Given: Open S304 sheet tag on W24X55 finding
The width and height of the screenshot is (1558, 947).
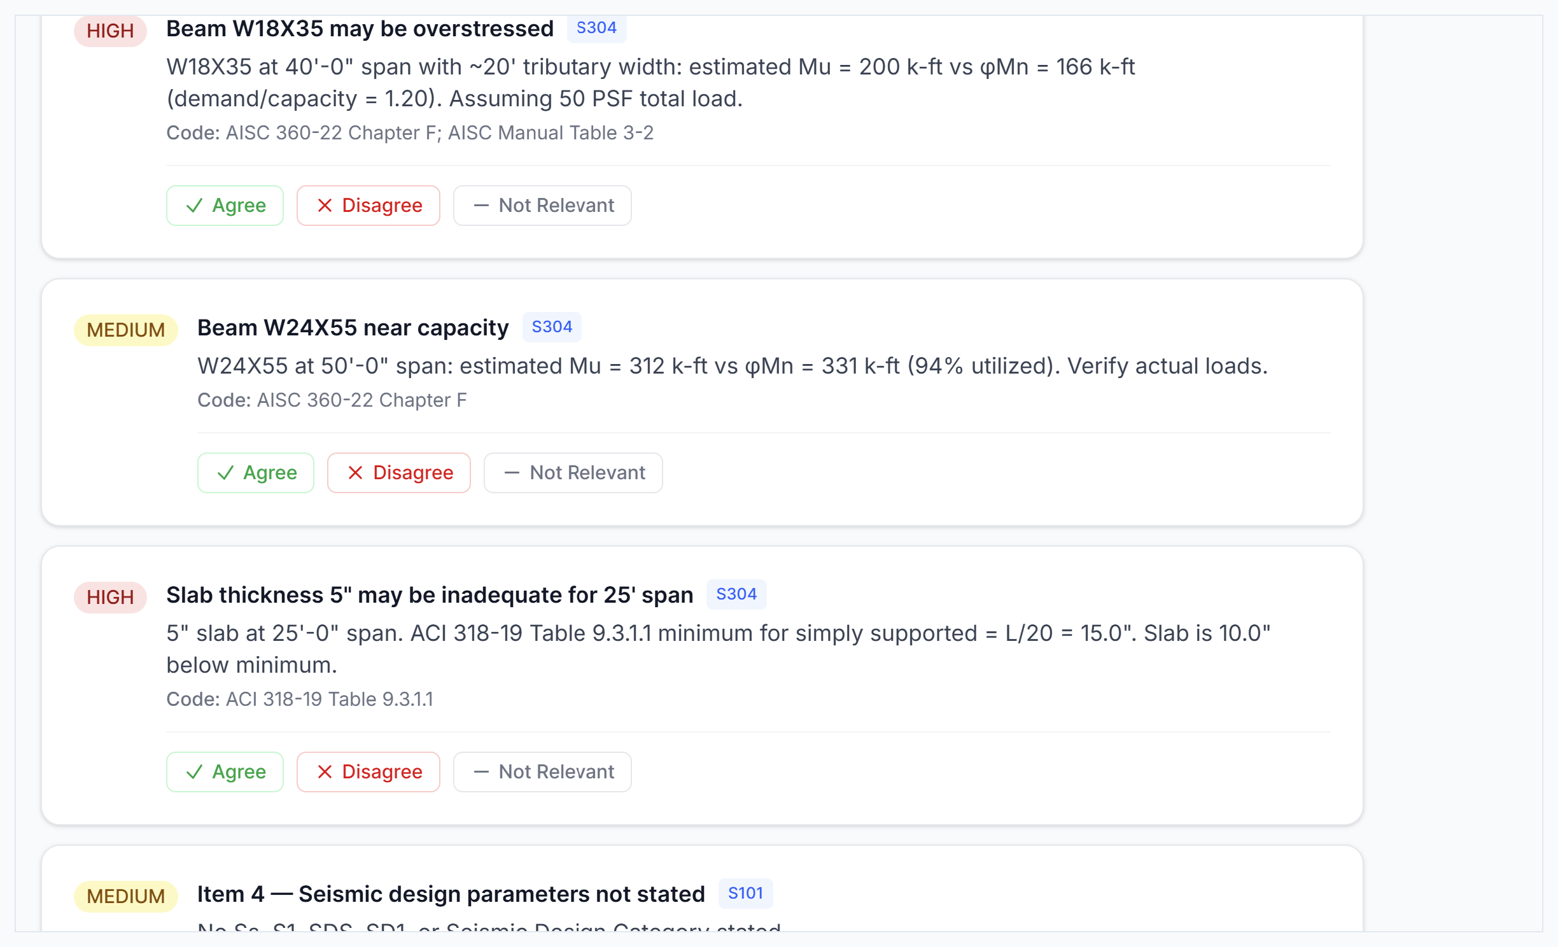Looking at the screenshot, I should point(552,327).
